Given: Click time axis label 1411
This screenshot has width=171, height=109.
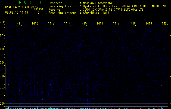Looking at the screenshot, I should [x=18, y=23].
